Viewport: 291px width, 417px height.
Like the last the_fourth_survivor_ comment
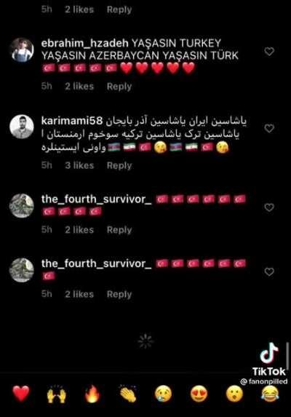point(269,271)
